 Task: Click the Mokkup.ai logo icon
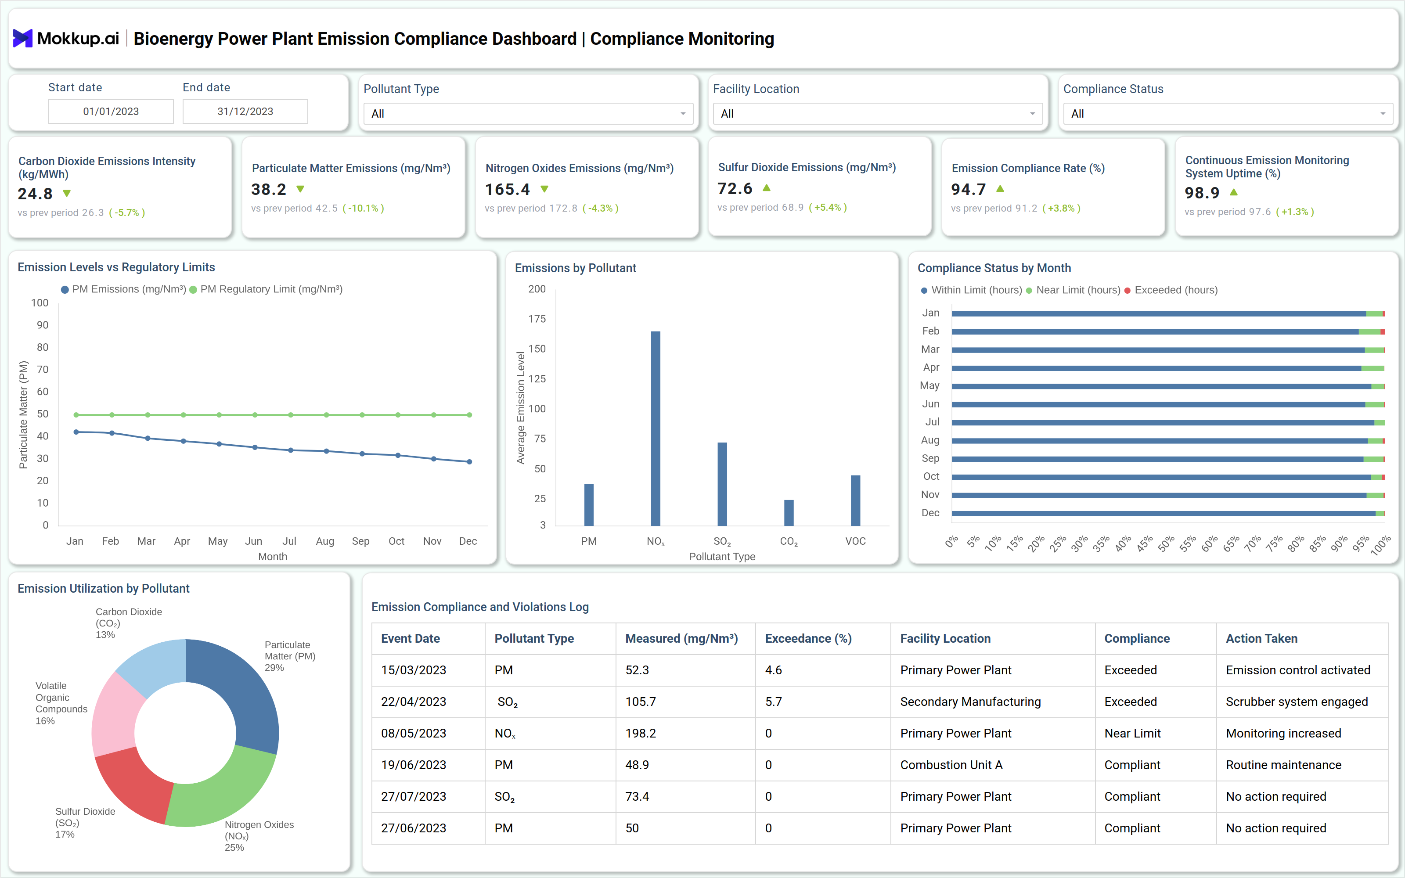click(23, 38)
